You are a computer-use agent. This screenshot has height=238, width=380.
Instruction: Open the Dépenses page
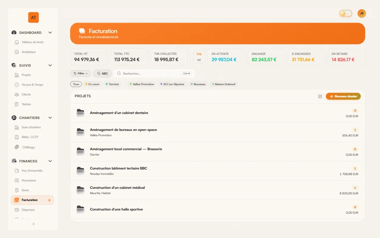(x=32, y=210)
